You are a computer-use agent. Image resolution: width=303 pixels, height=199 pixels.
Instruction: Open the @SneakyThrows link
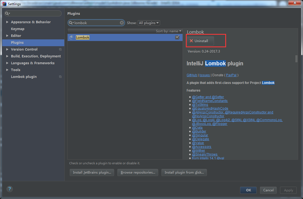click(205, 155)
